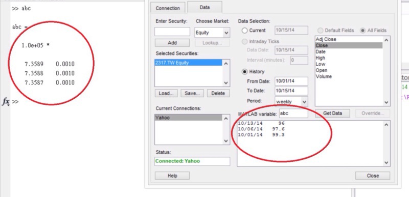Click Current Connections scroll down arrow
The image size is (409, 197).
(x=226, y=141)
